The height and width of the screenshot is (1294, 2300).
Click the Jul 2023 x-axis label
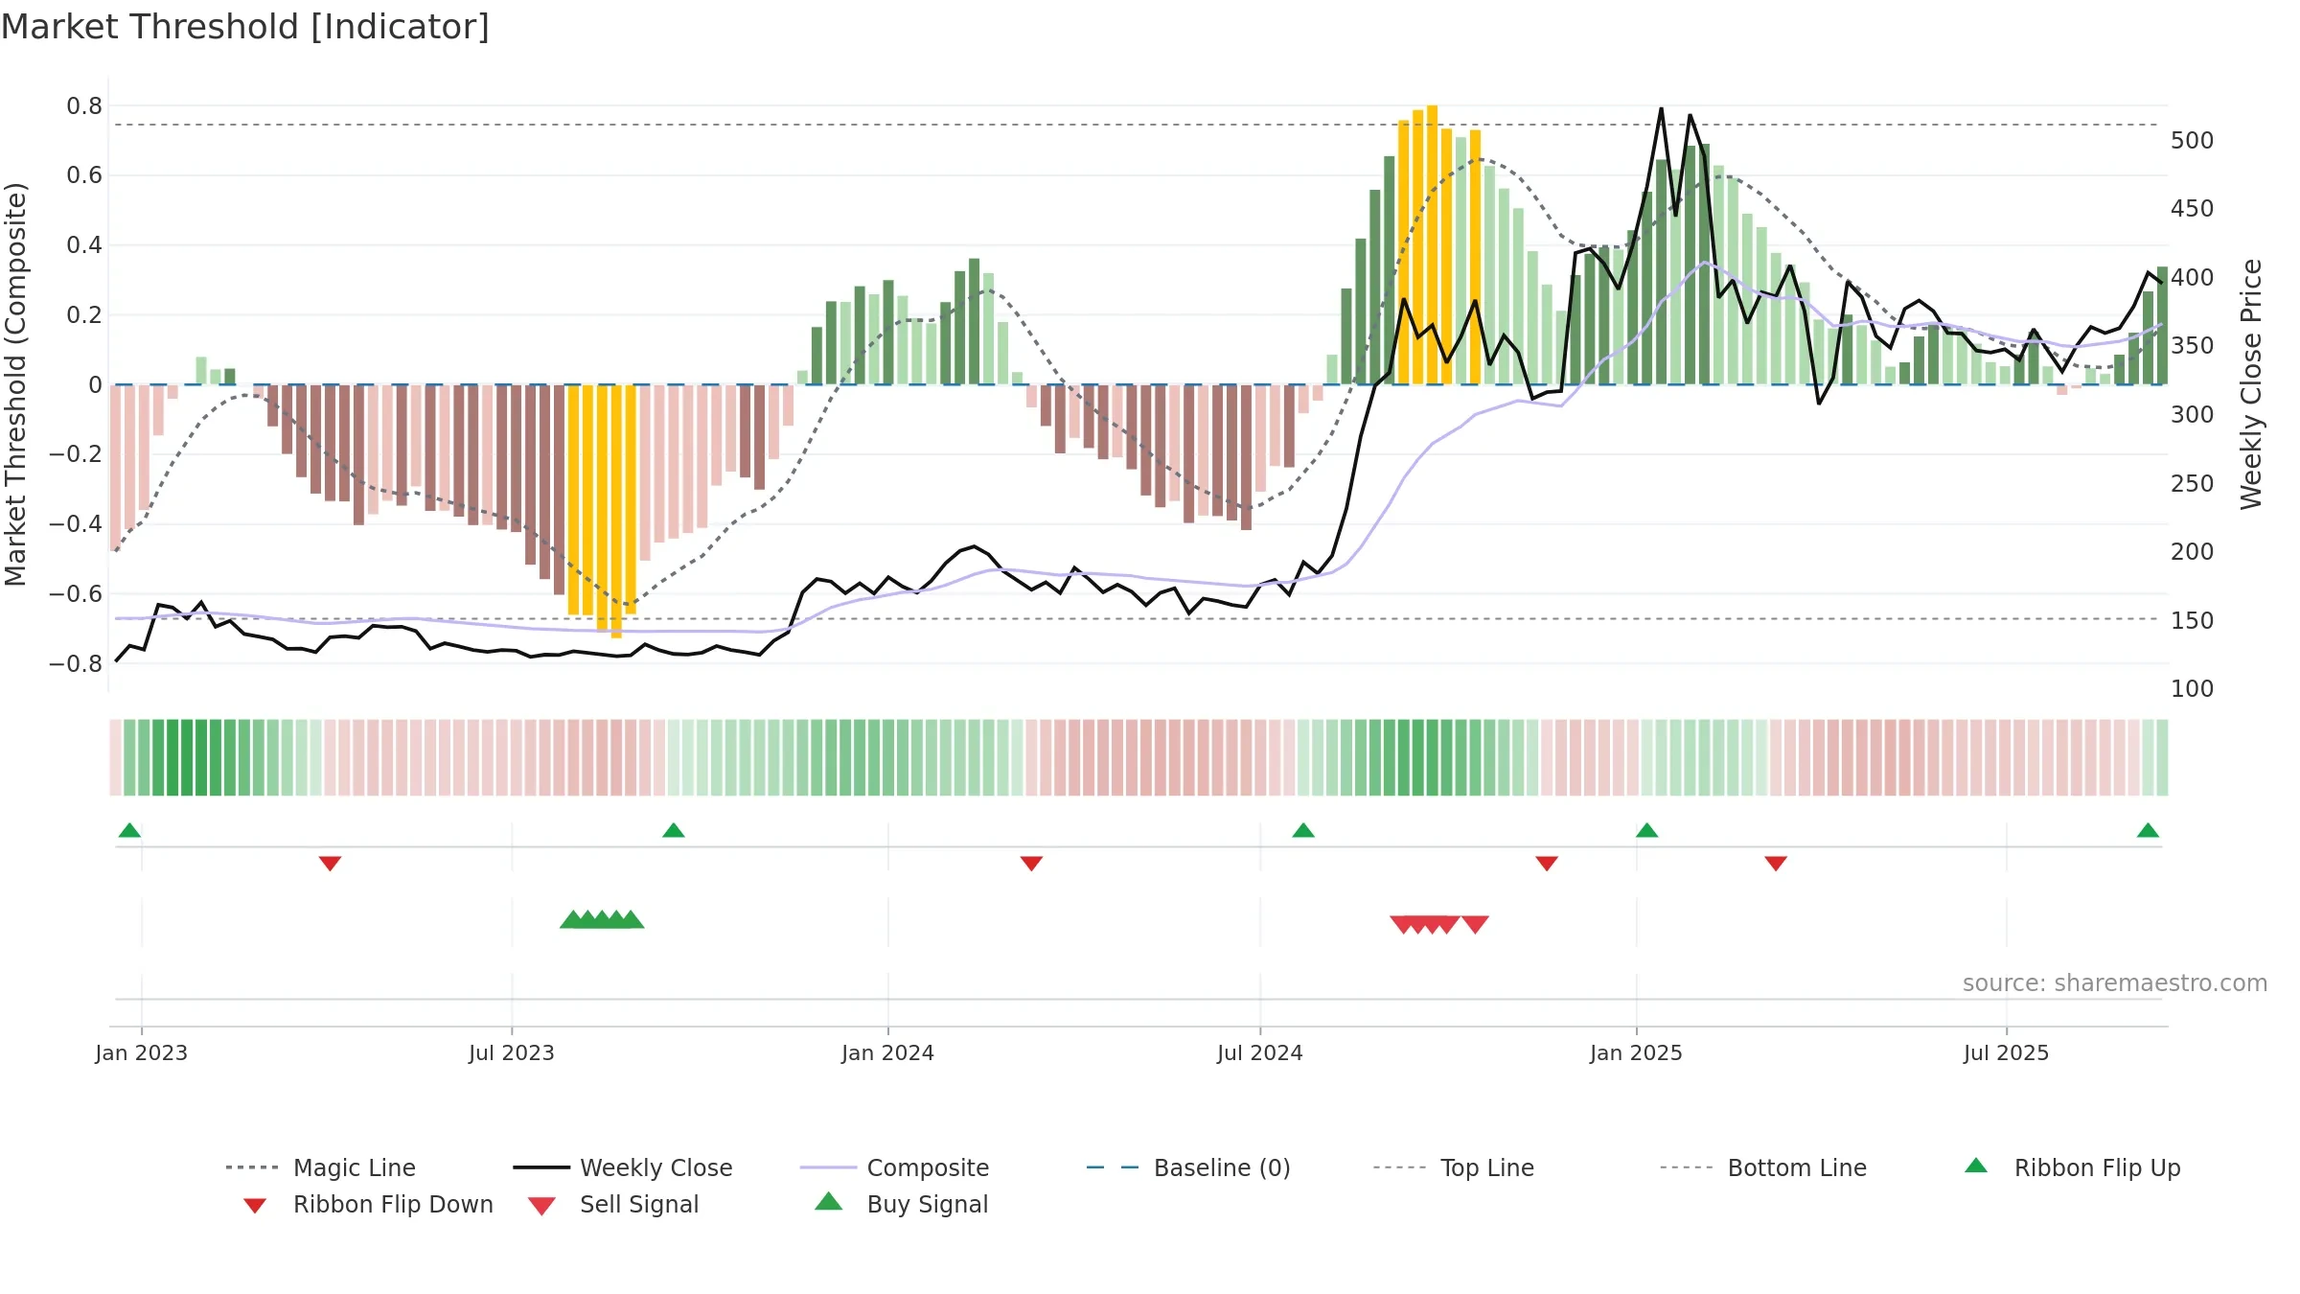pyautogui.click(x=512, y=1052)
